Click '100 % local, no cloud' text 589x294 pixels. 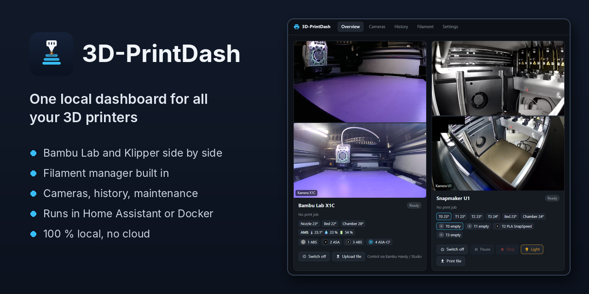pyautogui.click(x=97, y=234)
